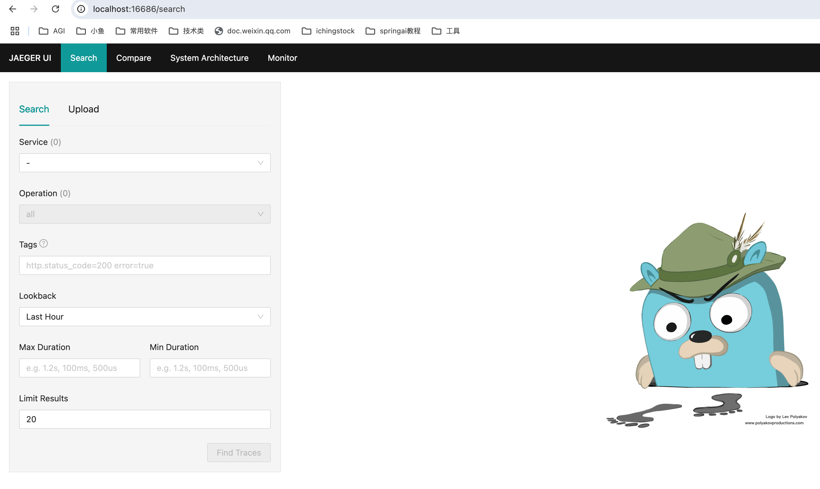Open the apps grid icon in bookmarks bar
The height and width of the screenshot is (489, 820).
coord(15,31)
